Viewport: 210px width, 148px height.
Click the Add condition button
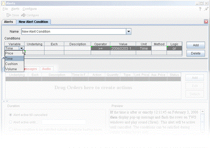tap(196, 45)
